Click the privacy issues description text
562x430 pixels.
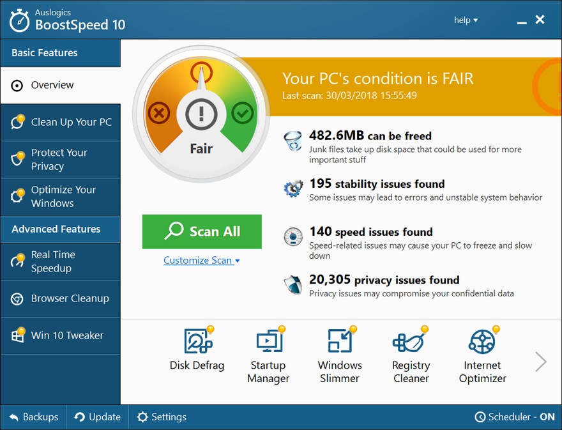(411, 294)
